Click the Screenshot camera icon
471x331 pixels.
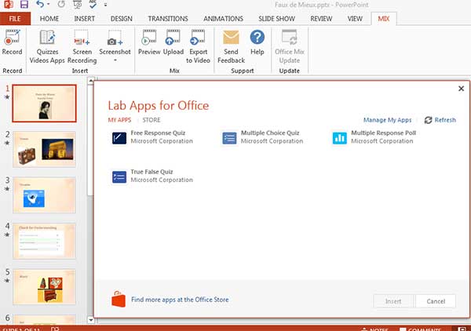(115, 38)
